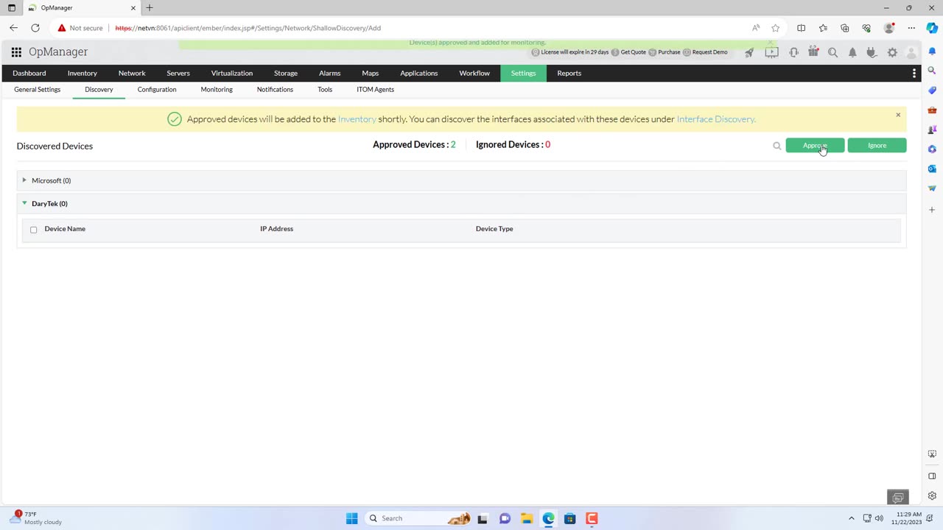
Task: Click the OpManager header search icon
Action: coord(832,52)
